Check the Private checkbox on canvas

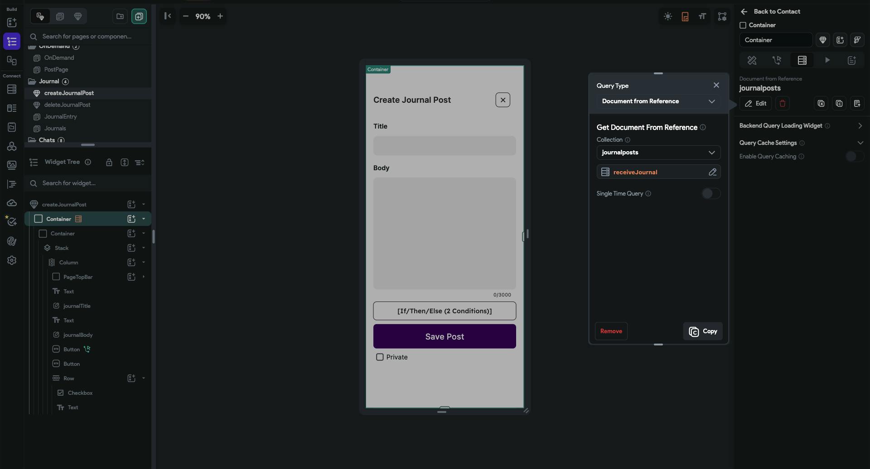(380, 357)
